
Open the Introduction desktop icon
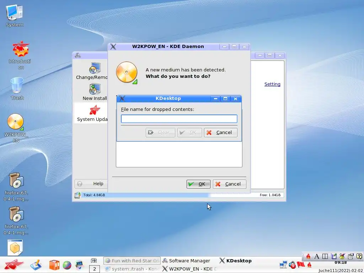tap(20, 55)
